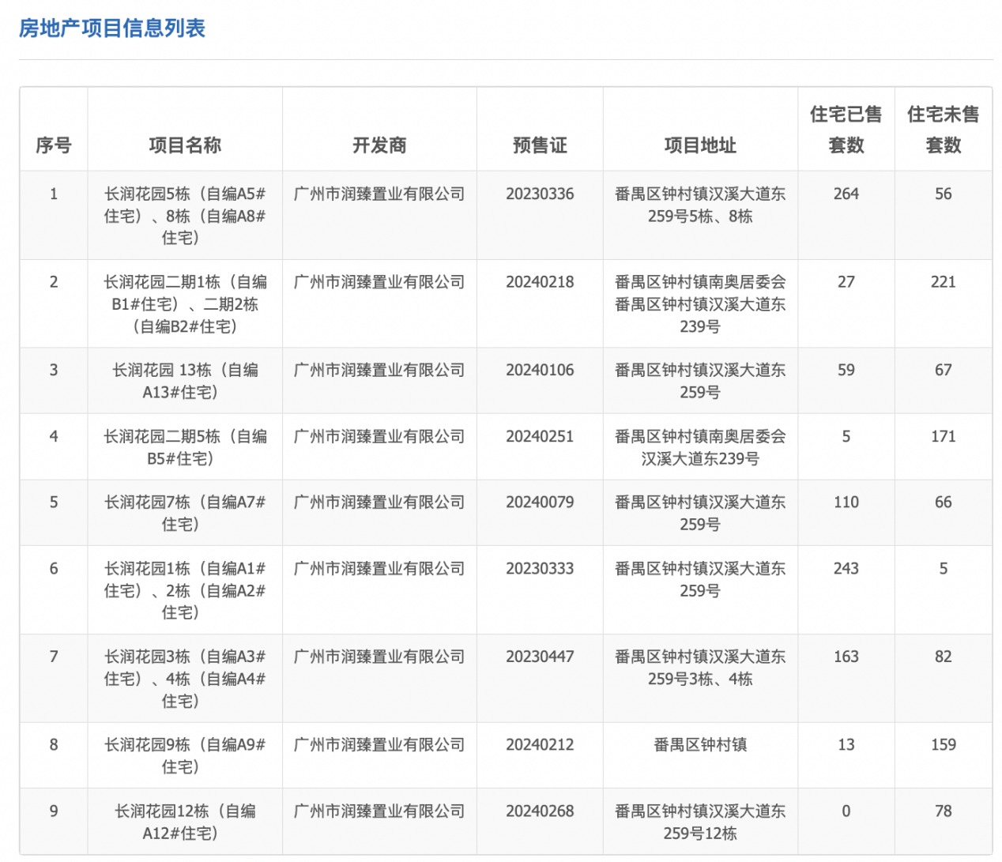Click developer 广州市润臻置业有限公司 in row 9
This screenshot has height=862, width=1002.
coord(379,811)
